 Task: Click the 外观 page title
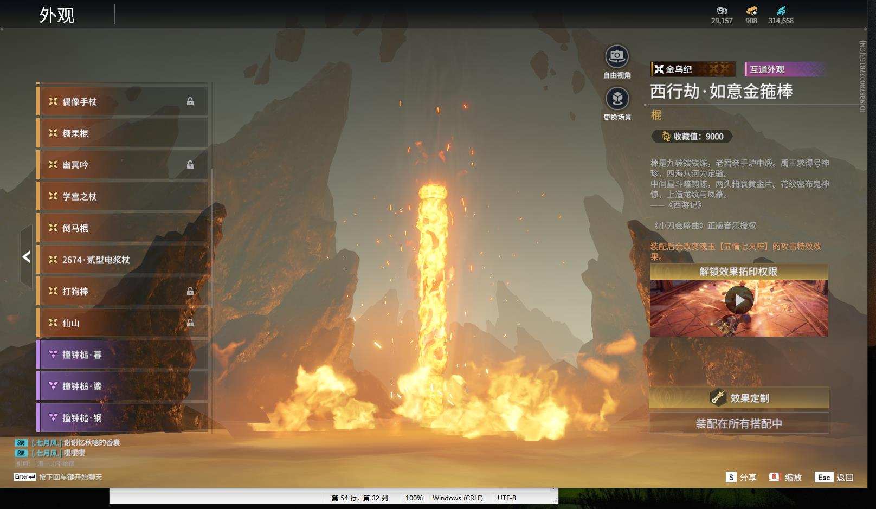click(57, 15)
